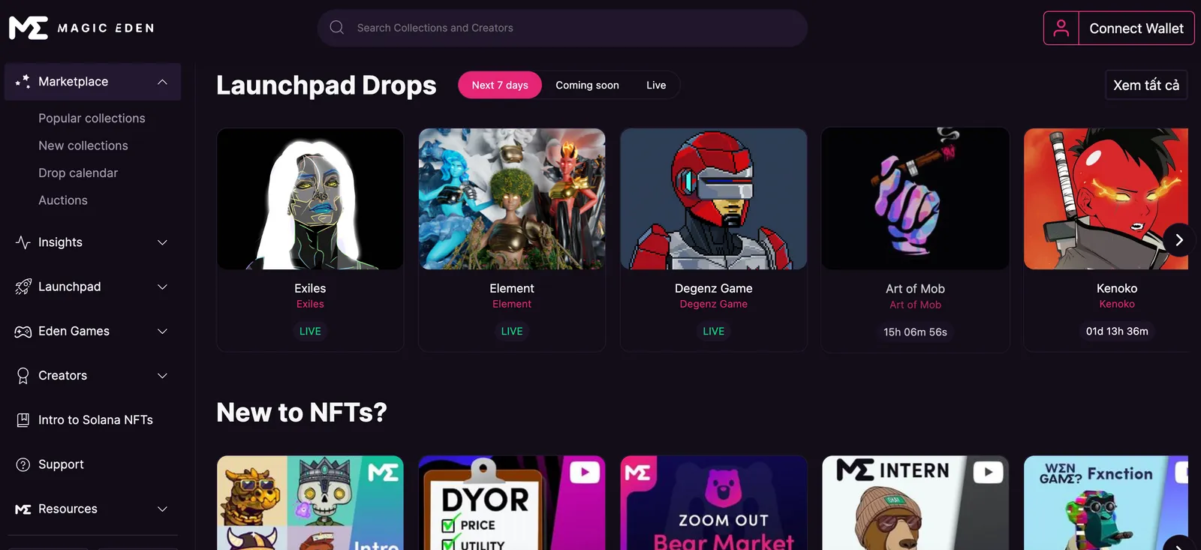Collapse the Marketplace section
The height and width of the screenshot is (550, 1201).
coord(162,82)
